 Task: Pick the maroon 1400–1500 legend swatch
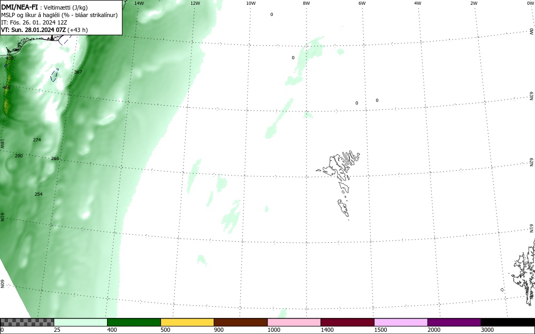[x=347, y=322]
